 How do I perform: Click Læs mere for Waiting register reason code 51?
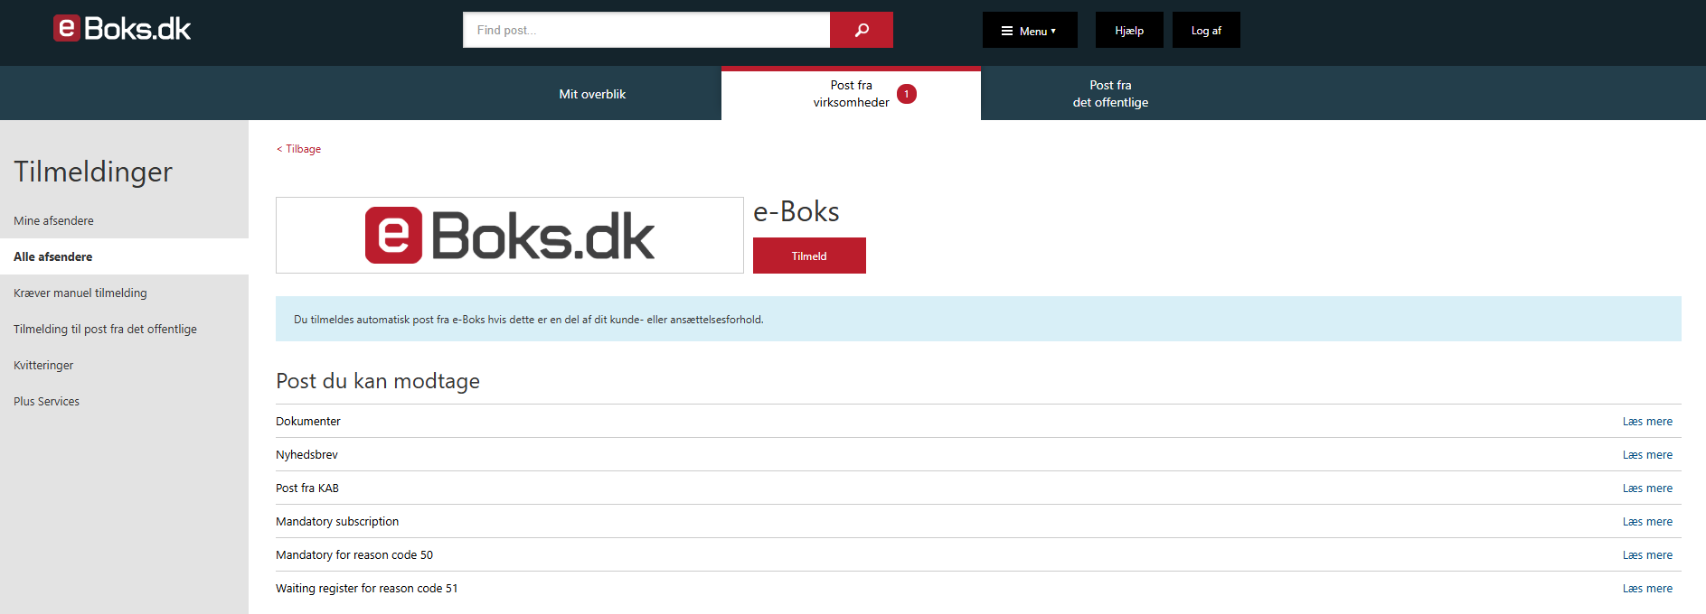tap(1647, 589)
